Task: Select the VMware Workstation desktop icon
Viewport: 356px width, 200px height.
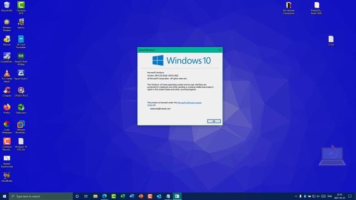Action: click(21, 127)
